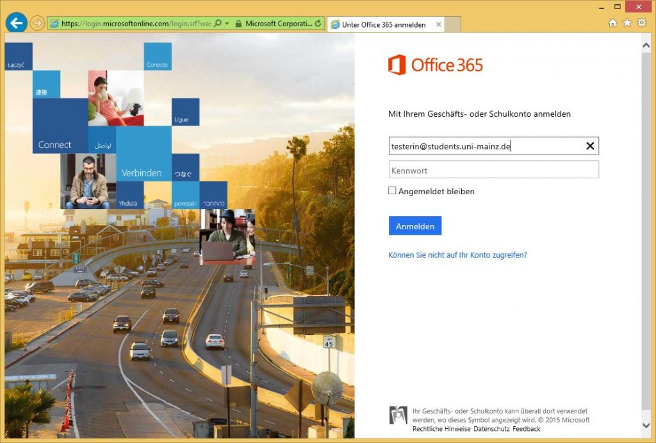
Task: Click the photo of bearded man with phone
Action: click(x=88, y=181)
